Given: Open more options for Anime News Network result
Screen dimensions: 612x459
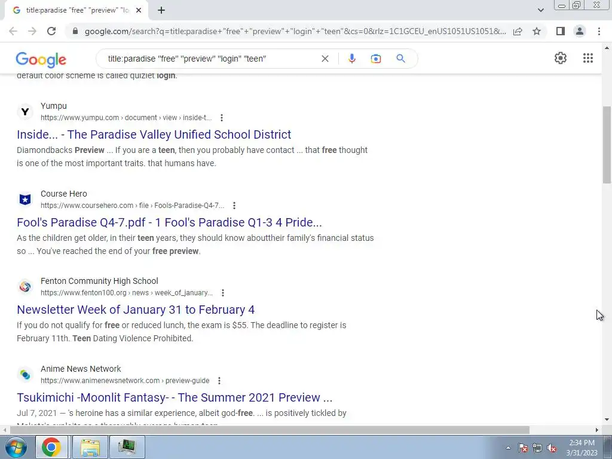Looking at the screenshot, I should pyautogui.click(x=219, y=381).
